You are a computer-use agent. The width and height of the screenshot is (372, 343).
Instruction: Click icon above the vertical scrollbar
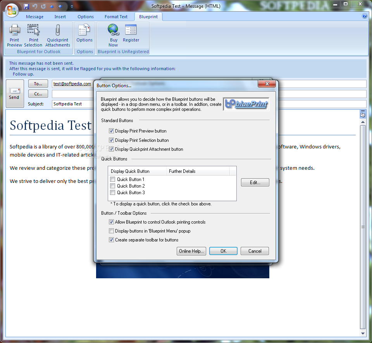[363, 114]
